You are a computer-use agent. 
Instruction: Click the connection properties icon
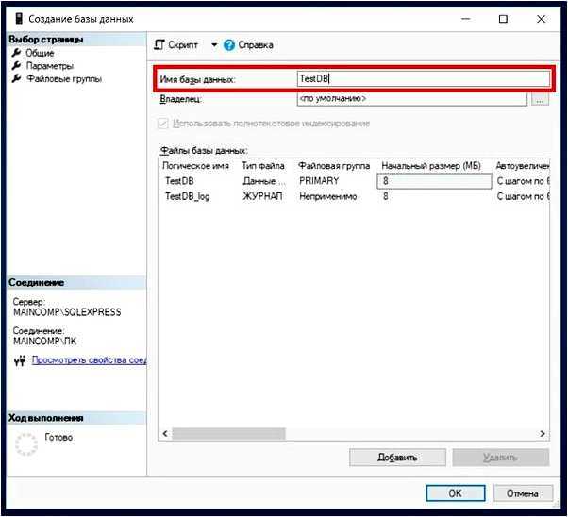pyautogui.click(x=20, y=360)
